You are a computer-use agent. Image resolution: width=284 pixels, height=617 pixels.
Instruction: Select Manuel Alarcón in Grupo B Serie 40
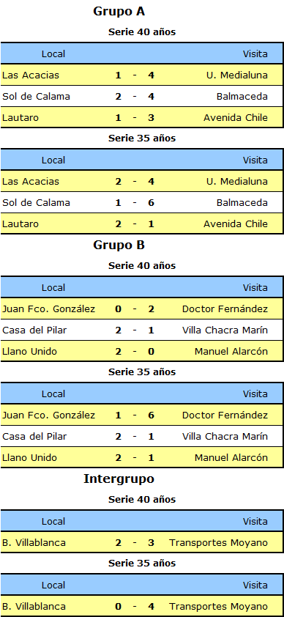(231, 351)
